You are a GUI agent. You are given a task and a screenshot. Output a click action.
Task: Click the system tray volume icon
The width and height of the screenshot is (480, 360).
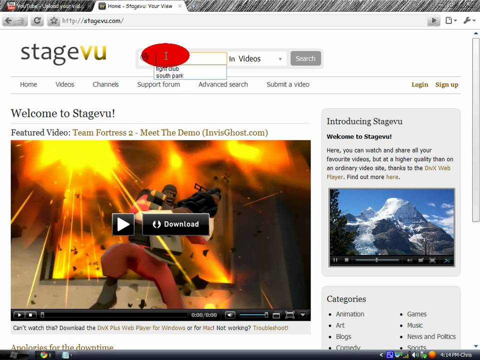tap(415, 355)
